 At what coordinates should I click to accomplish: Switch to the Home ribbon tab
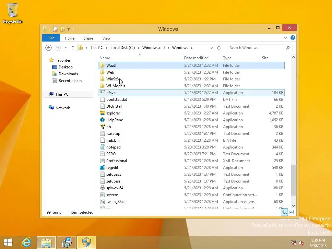click(70, 38)
